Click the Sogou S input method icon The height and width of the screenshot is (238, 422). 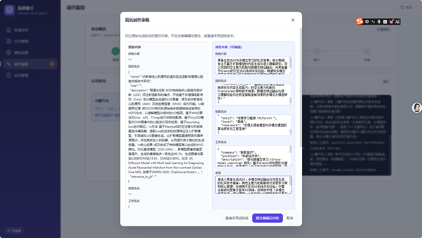click(x=360, y=21)
